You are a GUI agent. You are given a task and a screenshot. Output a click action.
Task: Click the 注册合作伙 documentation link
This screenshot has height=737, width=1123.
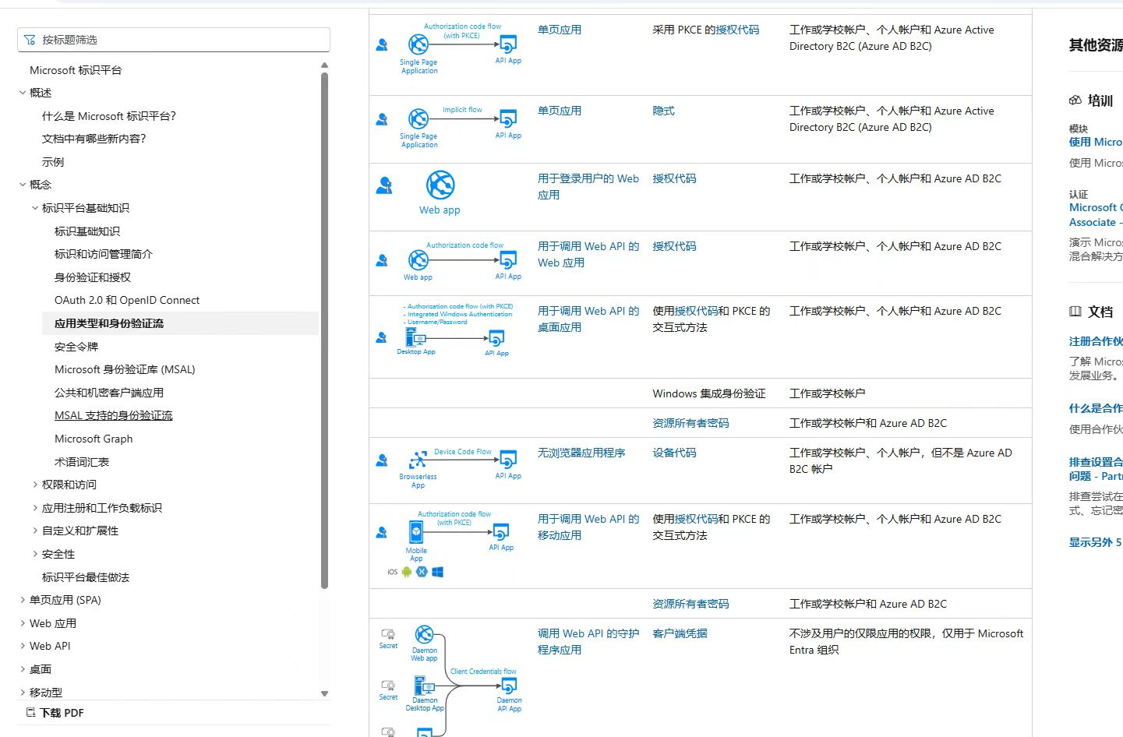[x=1096, y=341]
